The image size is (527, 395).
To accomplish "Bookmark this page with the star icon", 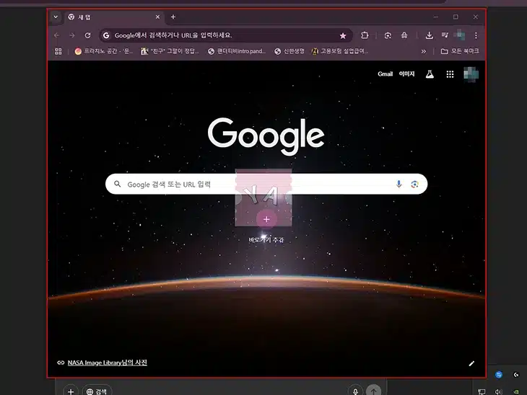I will [343, 35].
